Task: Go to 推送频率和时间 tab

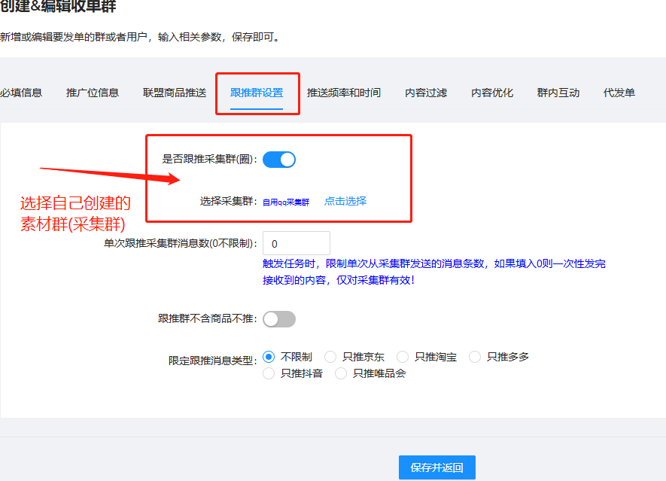Action: tap(344, 93)
